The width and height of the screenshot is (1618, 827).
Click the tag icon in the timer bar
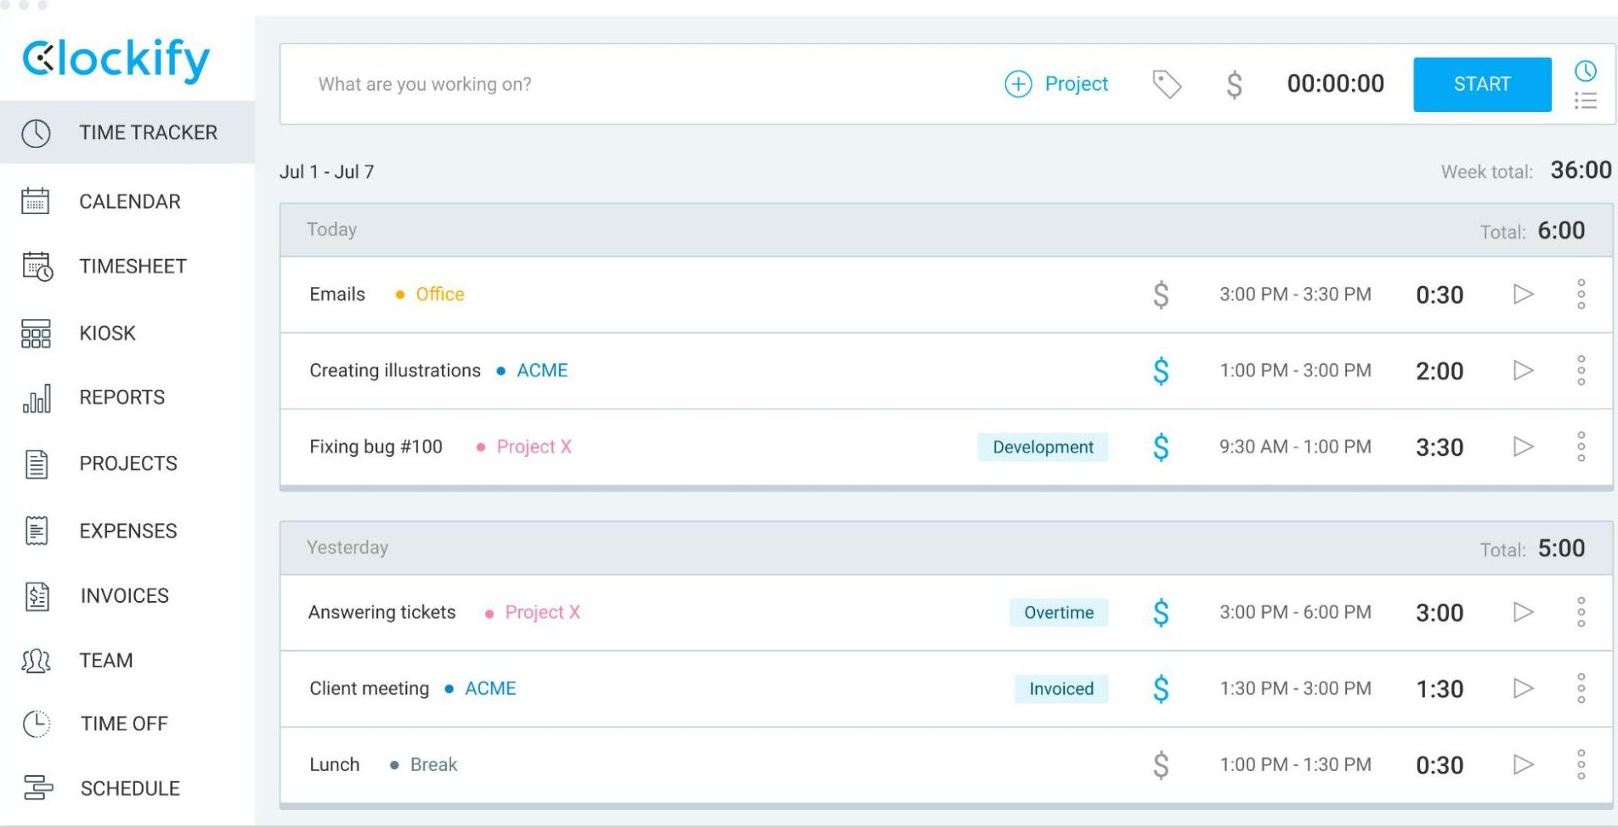pos(1167,84)
